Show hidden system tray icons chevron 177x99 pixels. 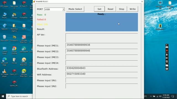151,96
